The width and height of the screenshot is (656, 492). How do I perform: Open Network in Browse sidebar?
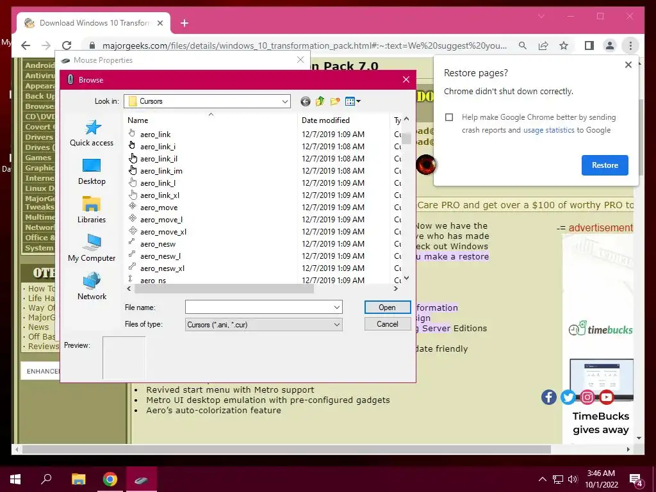92,287
